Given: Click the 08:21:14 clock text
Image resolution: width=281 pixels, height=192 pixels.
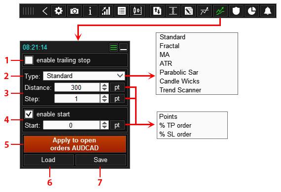Looking at the screenshot, I should (x=35, y=47).
